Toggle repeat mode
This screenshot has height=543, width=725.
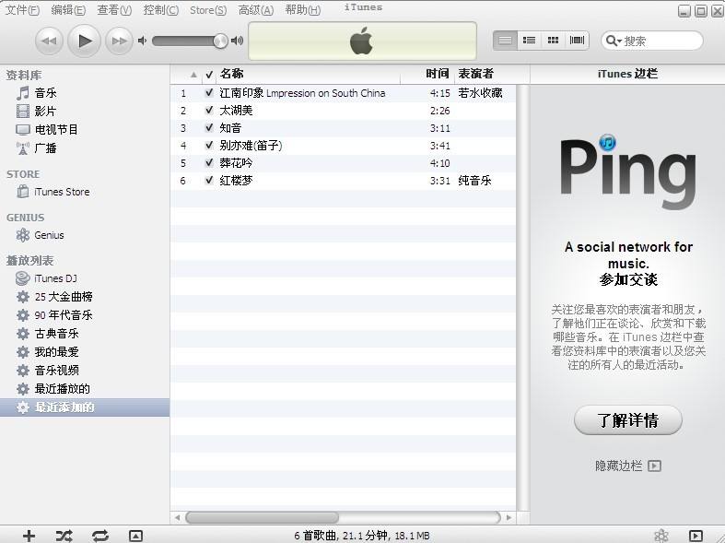(100, 536)
